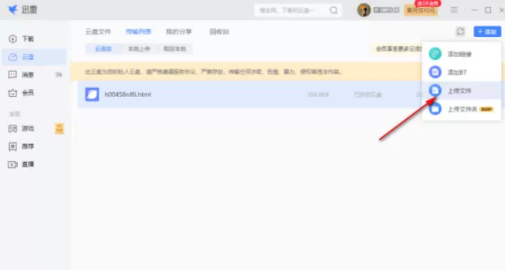This screenshot has height=270, width=505.
Task: Click the 首月仅10元 membership promo button
Action: [x=421, y=10]
